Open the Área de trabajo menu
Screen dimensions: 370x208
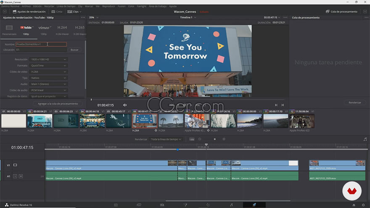[x=158, y=6]
